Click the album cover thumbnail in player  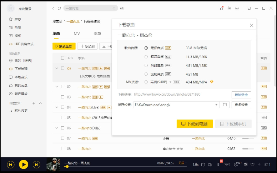pyautogui.click(x=53, y=164)
